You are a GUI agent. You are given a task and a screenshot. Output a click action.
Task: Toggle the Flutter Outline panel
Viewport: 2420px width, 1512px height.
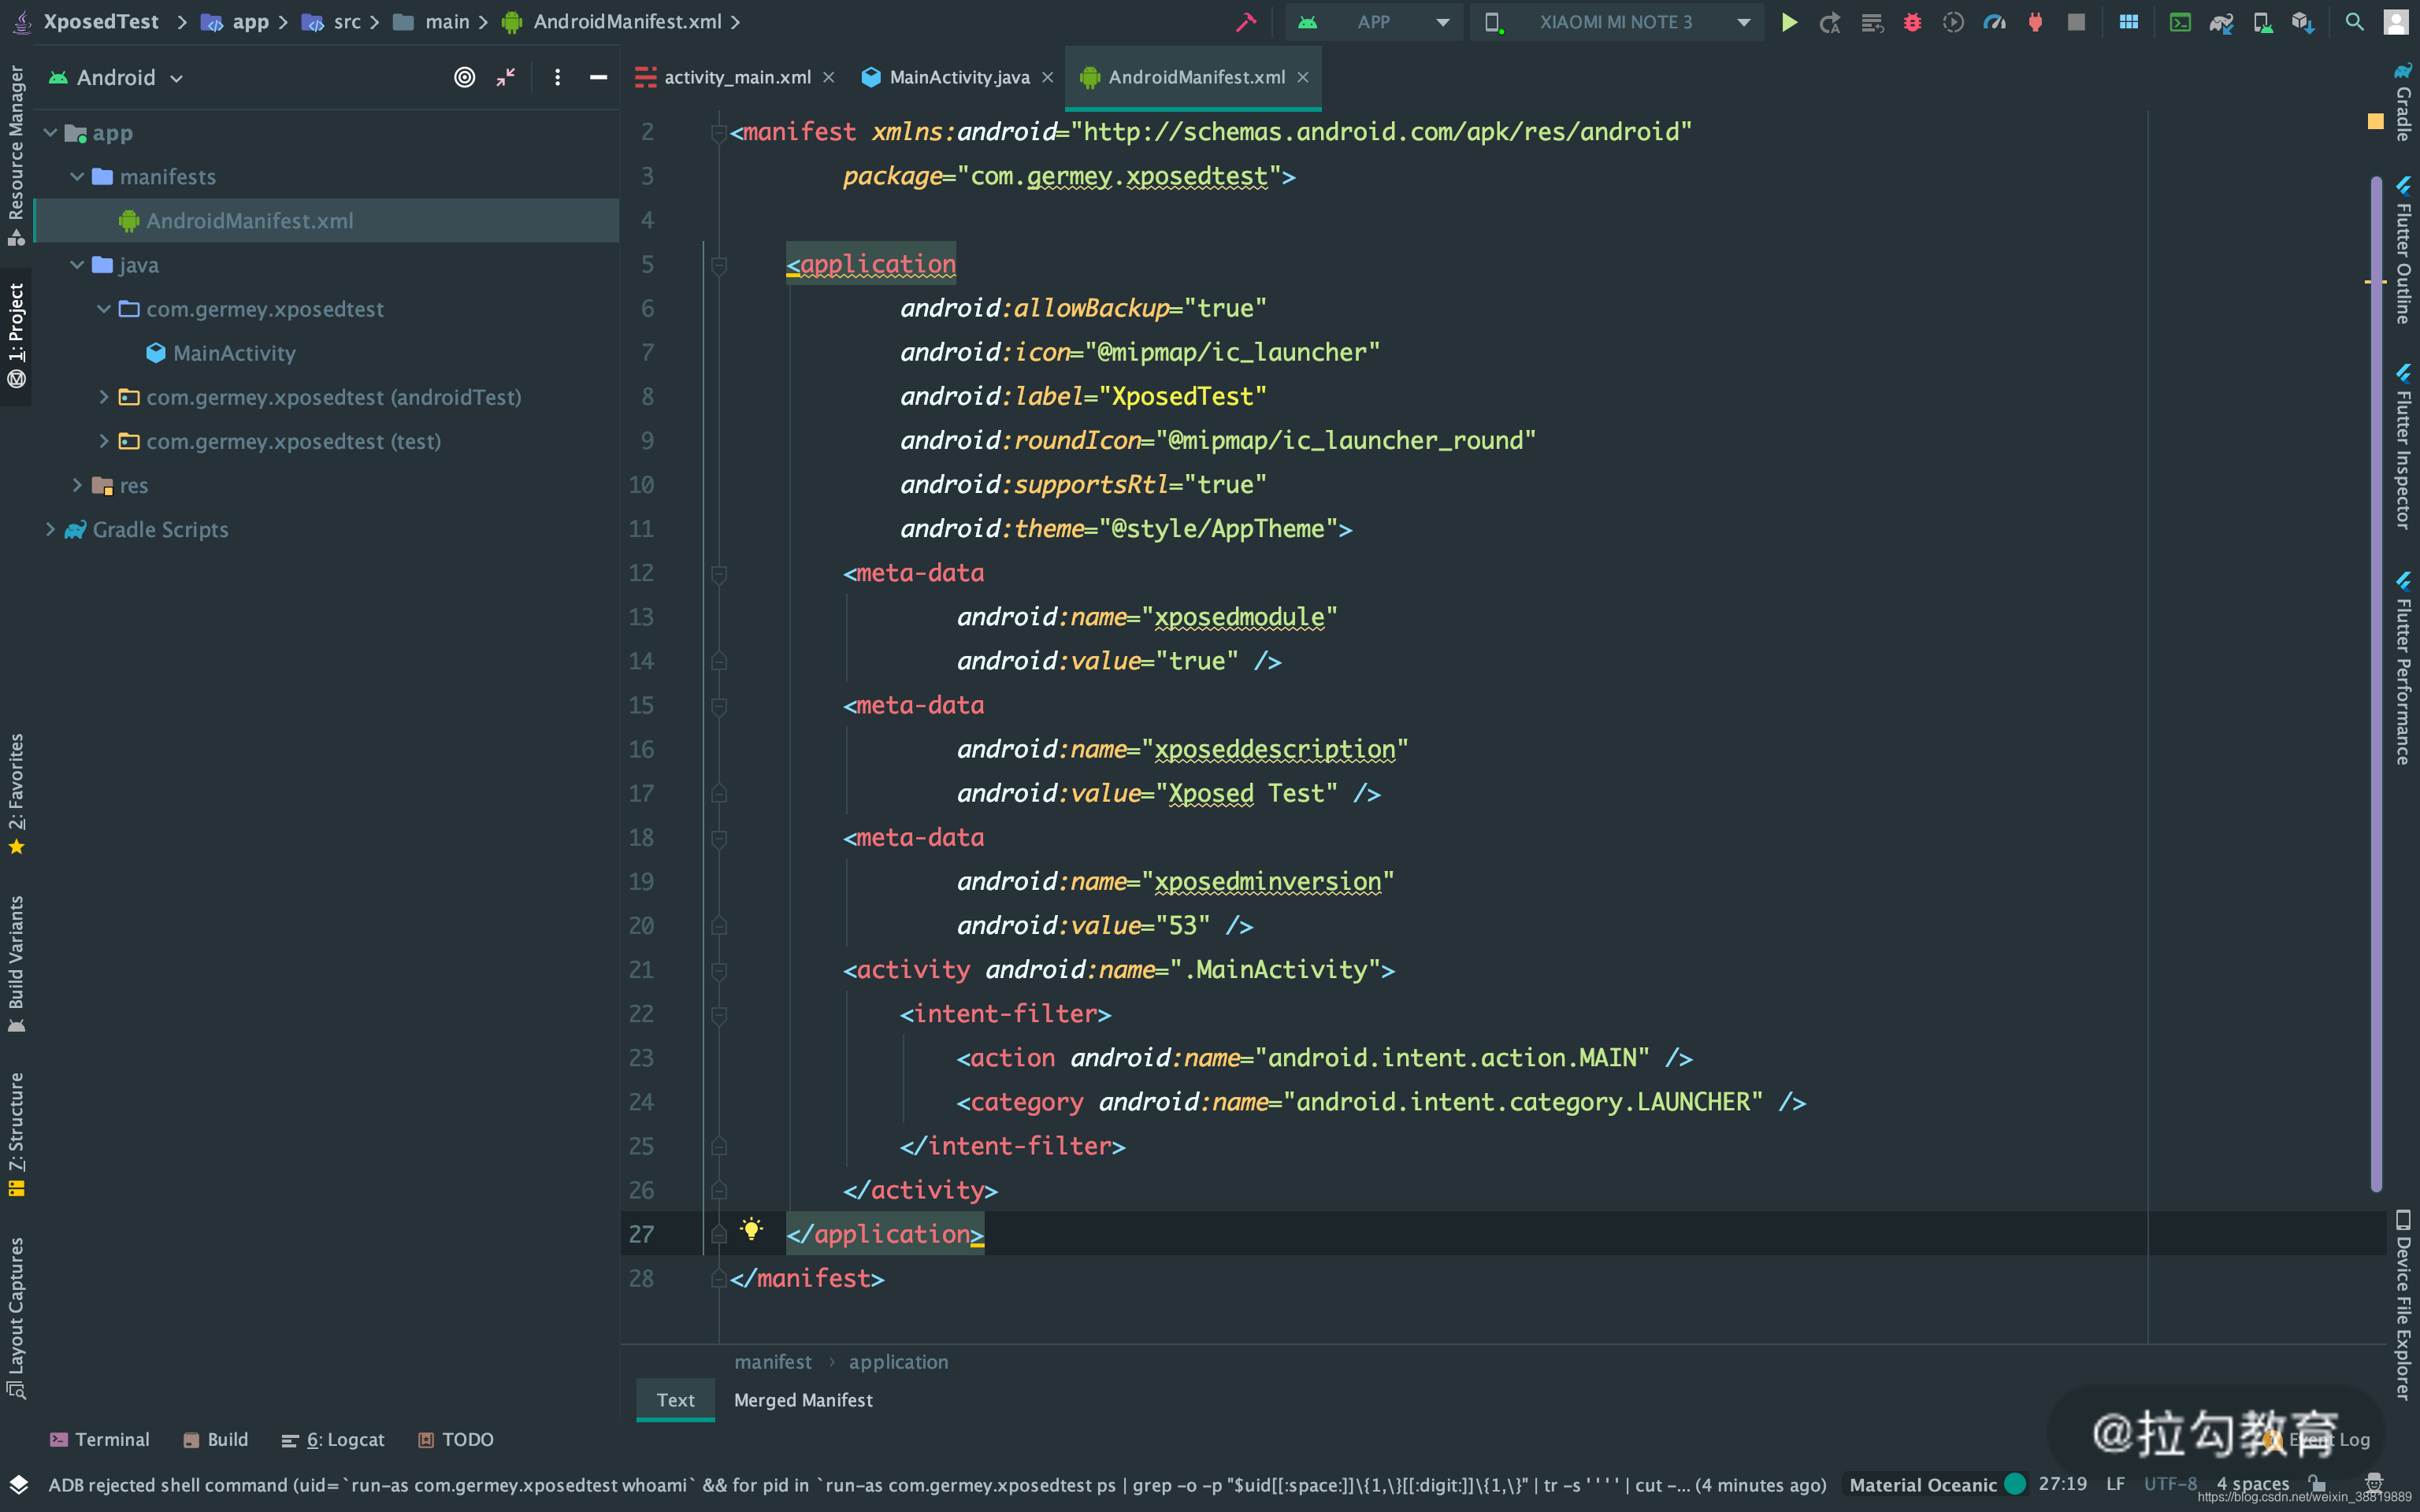pos(2403,250)
